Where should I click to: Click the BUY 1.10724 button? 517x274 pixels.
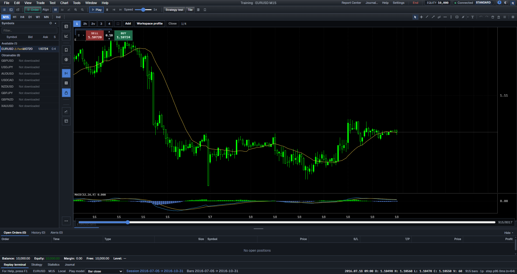point(123,35)
